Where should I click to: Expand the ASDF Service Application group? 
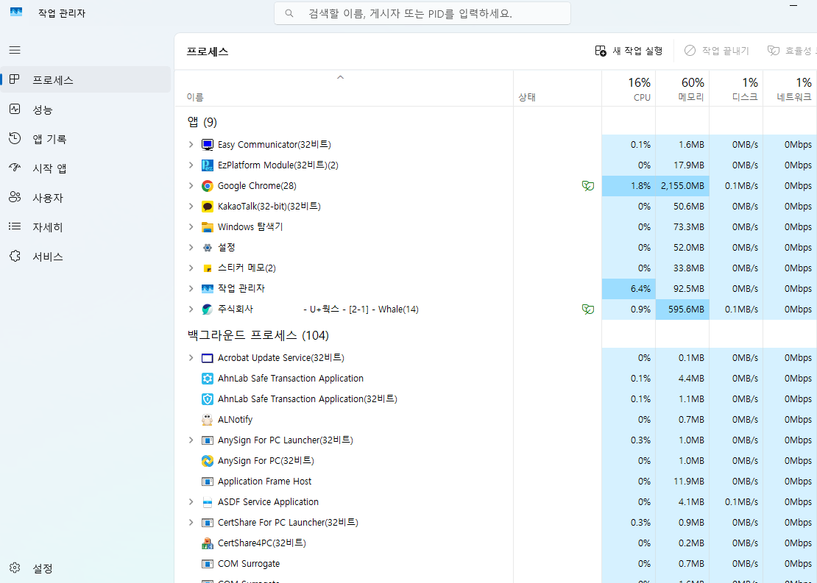coord(191,502)
